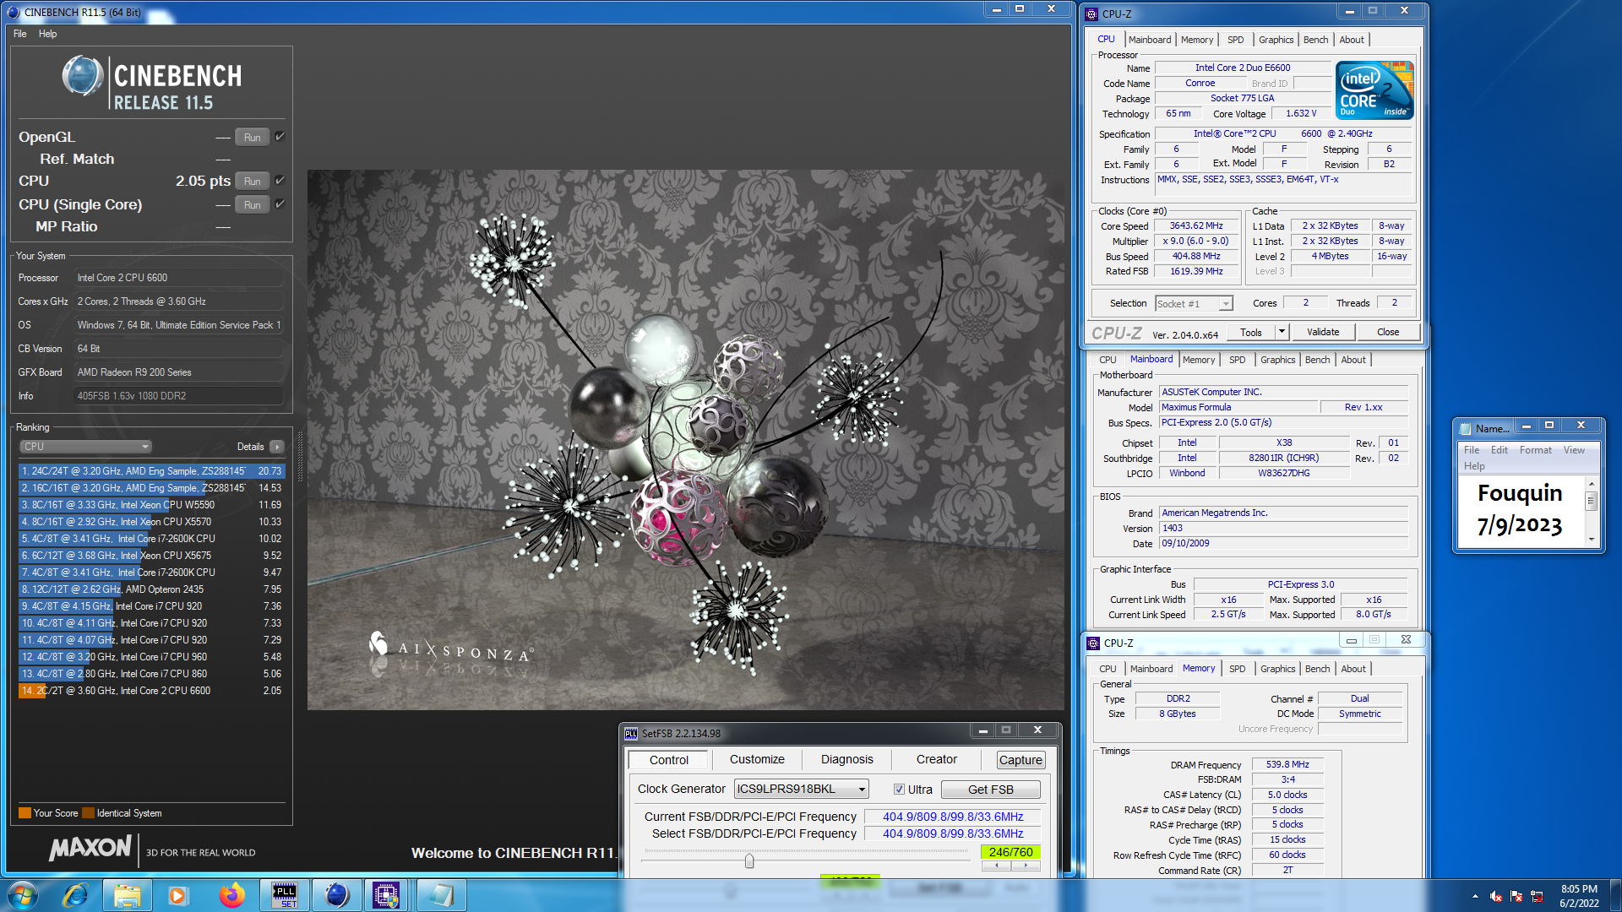Open CPU-Z Selection Socket #1 dropdown
Screen dimensions: 1622x912
[1195, 303]
